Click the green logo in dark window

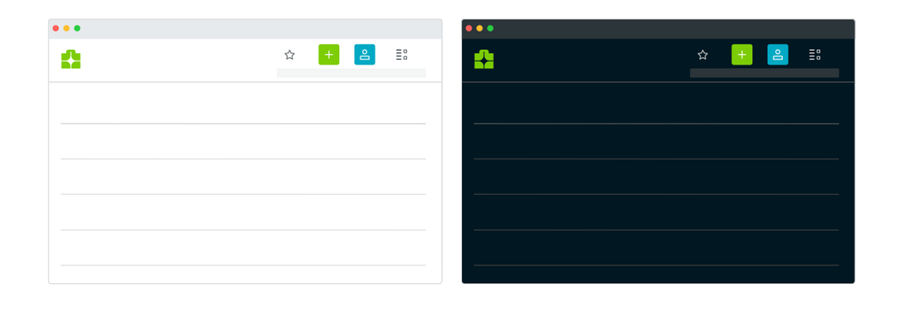click(484, 60)
